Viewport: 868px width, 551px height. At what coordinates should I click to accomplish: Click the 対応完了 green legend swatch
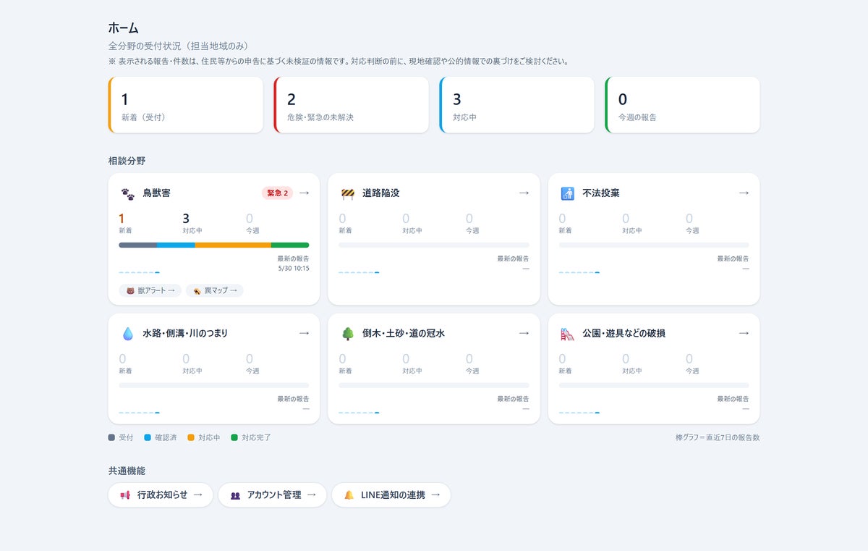(234, 438)
